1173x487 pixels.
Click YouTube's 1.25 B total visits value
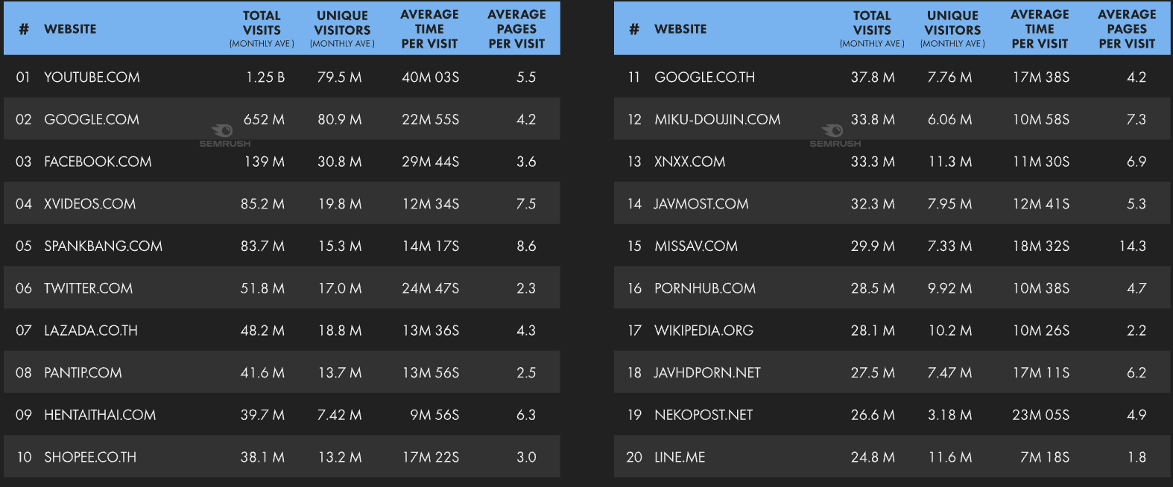click(x=265, y=77)
